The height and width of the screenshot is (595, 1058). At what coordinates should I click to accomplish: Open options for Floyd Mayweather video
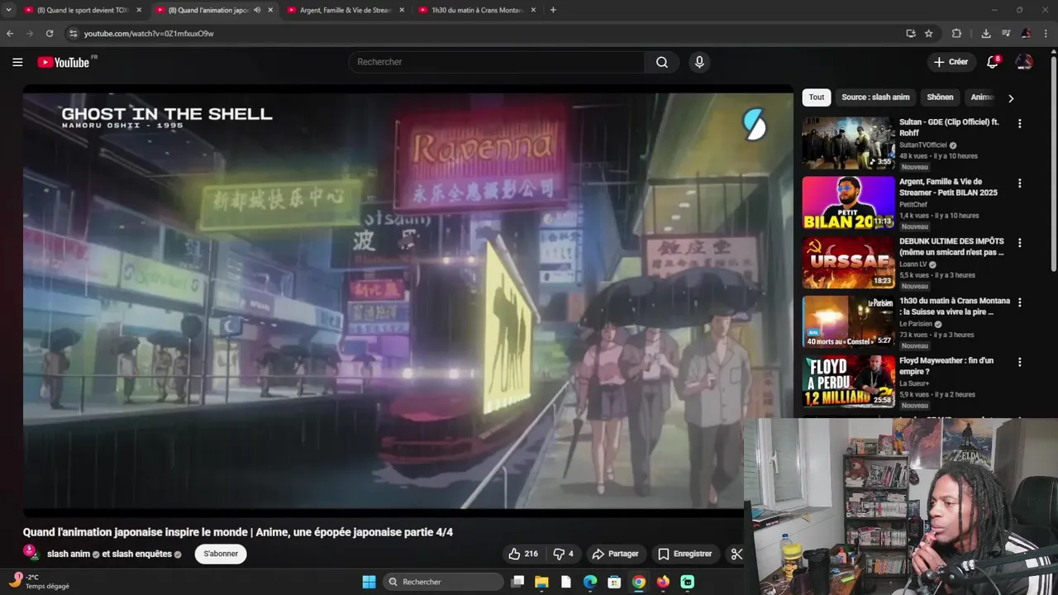(x=1019, y=362)
